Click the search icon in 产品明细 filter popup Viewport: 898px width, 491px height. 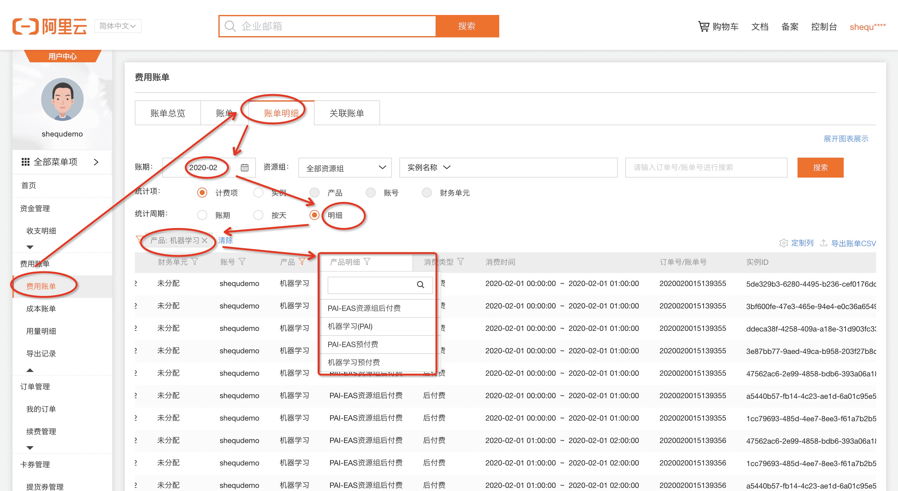420,285
